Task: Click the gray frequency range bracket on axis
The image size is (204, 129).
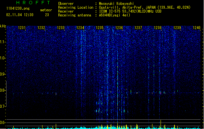Action: 6,94
